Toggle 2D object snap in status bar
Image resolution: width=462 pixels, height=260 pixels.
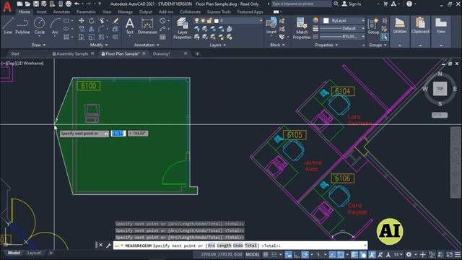pyautogui.click(x=341, y=255)
